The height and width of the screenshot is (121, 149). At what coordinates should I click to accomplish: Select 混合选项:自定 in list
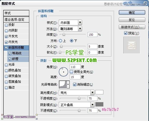pyautogui.click(x=16, y=20)
